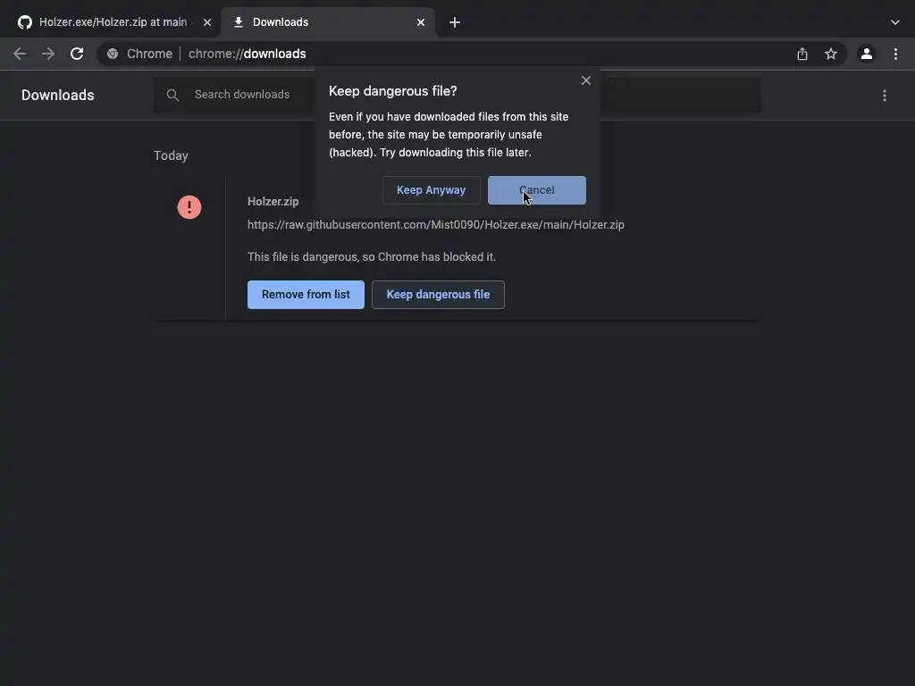The height and width of the screenshot is (686, 915).
Task: Select the Downloads tab
Action: [x=328, y=22]
